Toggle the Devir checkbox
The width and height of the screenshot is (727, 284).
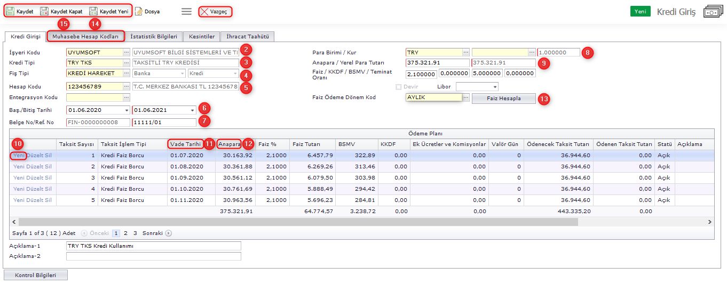tap(398, 86)
